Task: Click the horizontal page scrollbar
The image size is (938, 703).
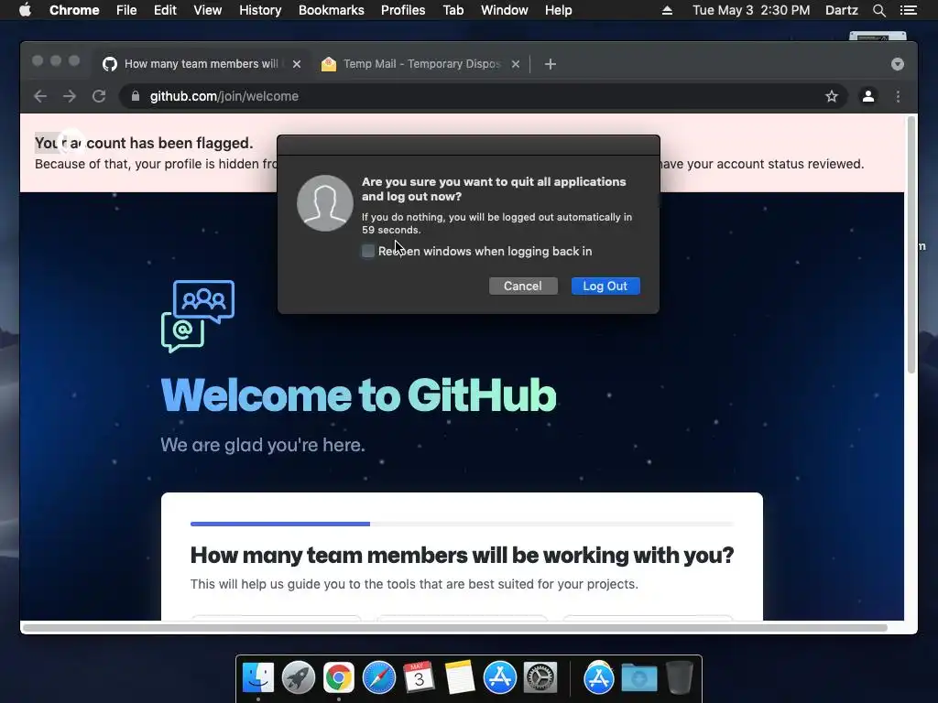Action: pyautogui.click(x=454, y=628)
